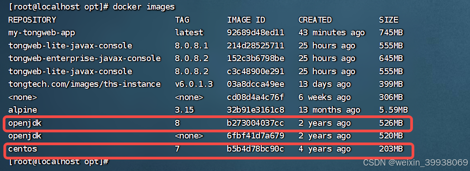Select the IMAGE ID column header
470x171 pixels.
[246, 20]
